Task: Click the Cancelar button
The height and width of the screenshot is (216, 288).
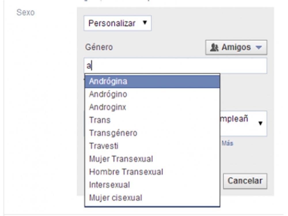Action: pyautogui.click(x=245, y=181)
